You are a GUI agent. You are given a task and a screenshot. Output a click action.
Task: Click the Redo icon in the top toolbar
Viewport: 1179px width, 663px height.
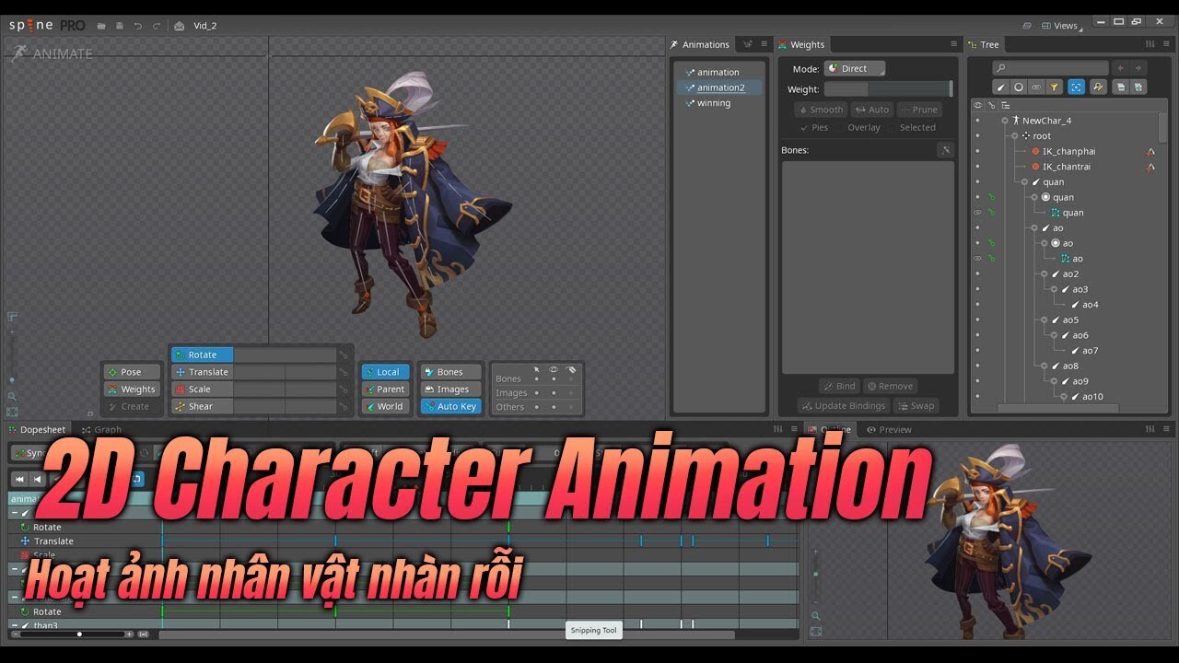point(157,26)
